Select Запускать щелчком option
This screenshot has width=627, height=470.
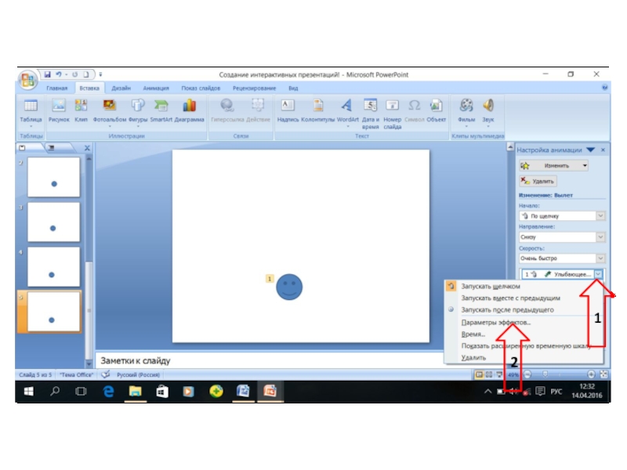490,287
